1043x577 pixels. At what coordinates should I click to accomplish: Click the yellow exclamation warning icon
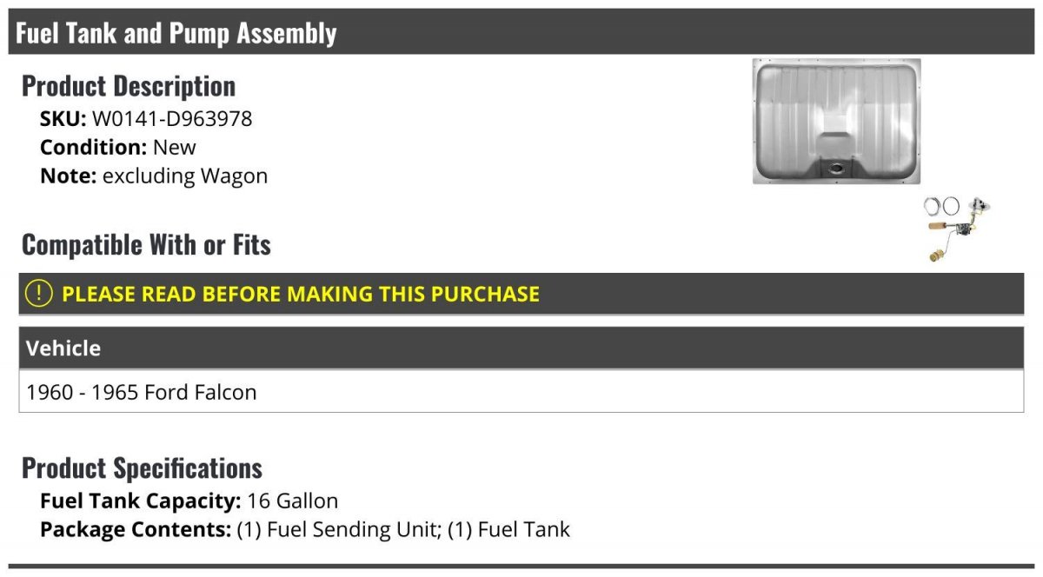pos(39,293)
